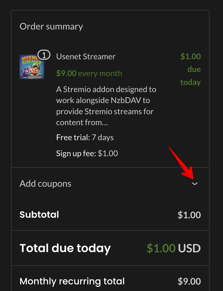223x291 pixels.
Task: Click the Free trial 7 days label
Action: (85, 137)
